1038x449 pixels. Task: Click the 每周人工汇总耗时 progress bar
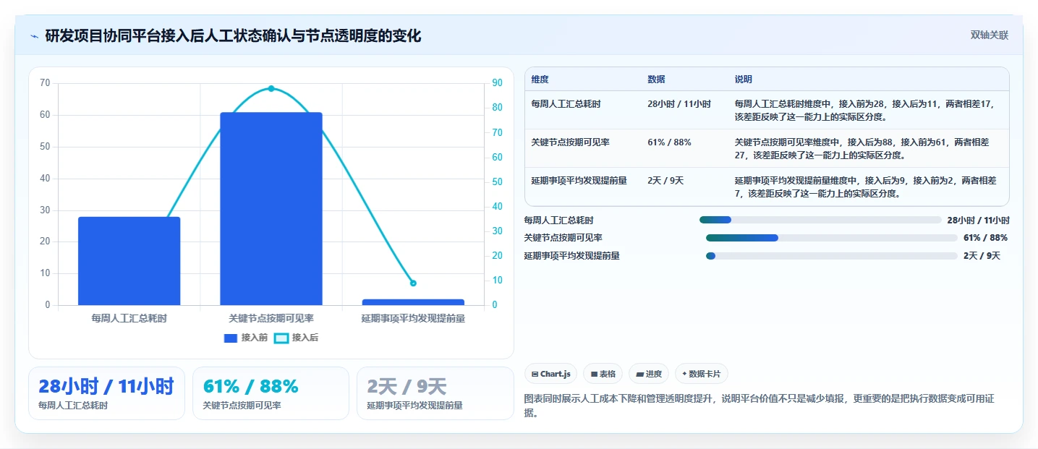pyautogui.click(x=820, y=220)
